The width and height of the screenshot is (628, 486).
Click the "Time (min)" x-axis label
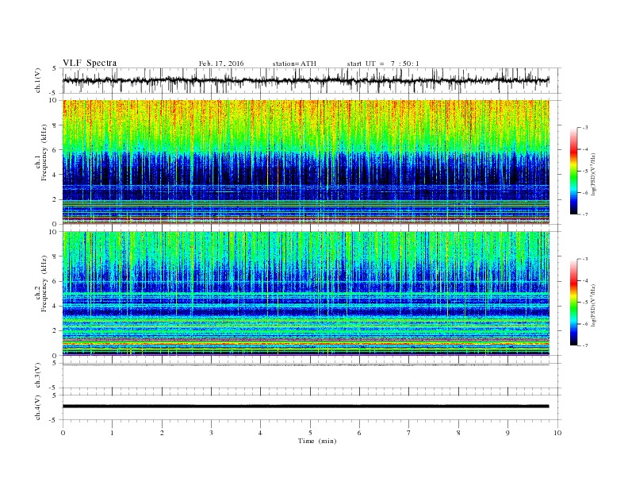(317, 441)
